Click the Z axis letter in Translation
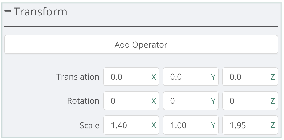 pyautogui.click(x=272, y=77)
